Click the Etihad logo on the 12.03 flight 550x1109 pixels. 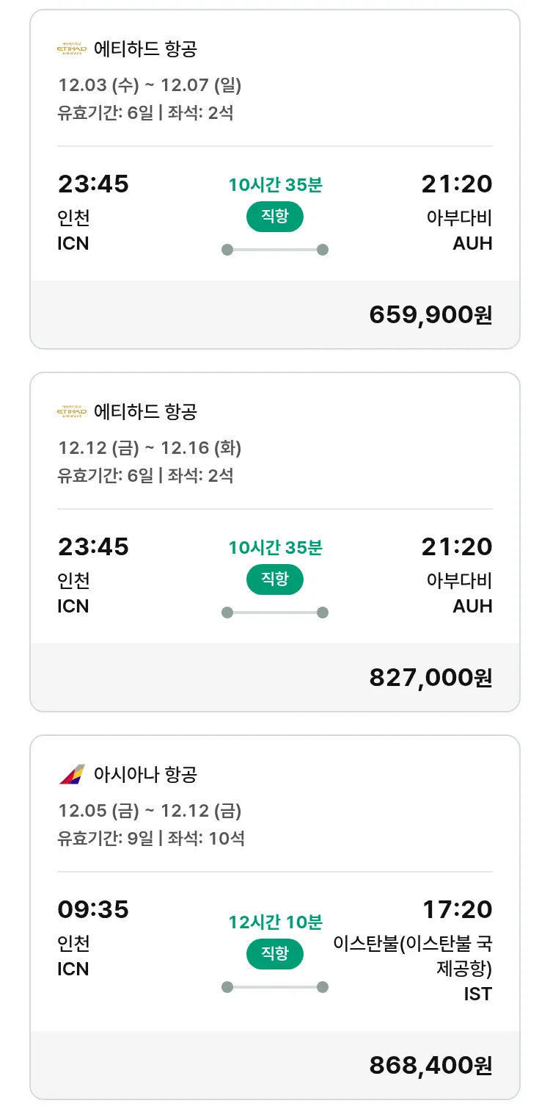click(x=72, y=49)
